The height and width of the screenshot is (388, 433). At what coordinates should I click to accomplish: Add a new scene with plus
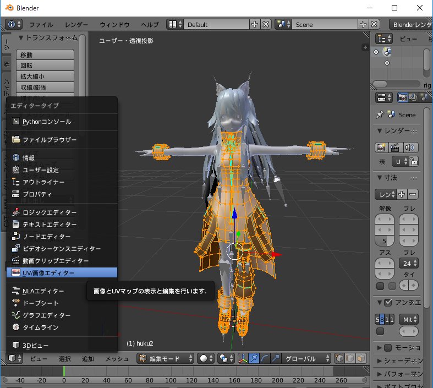click(x=363, y=24)
